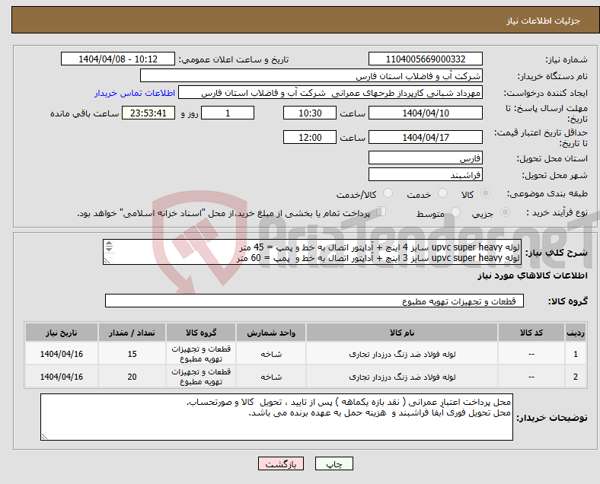Click item name in row 1
The image size is (600, 484).
[x=402, y=355]
